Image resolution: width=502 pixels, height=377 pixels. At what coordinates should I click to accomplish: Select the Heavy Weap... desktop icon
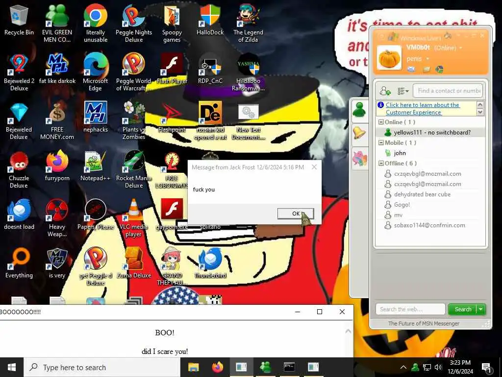[57, 218]
